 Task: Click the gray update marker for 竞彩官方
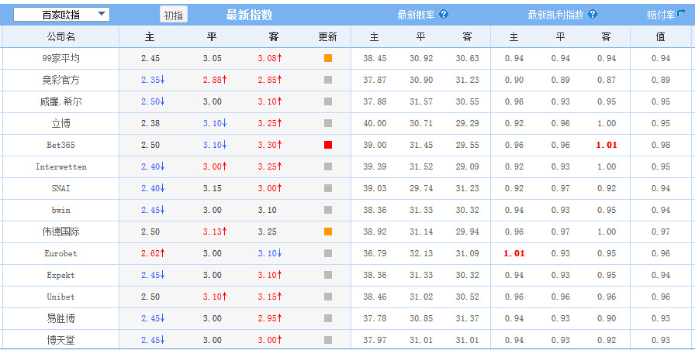coord(328,80)
